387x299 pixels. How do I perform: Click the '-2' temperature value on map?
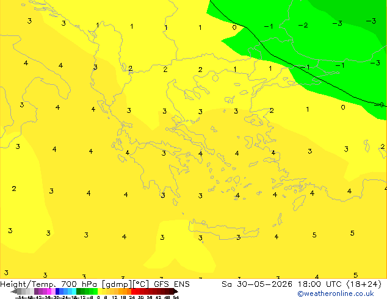click(x=303, y=25)
